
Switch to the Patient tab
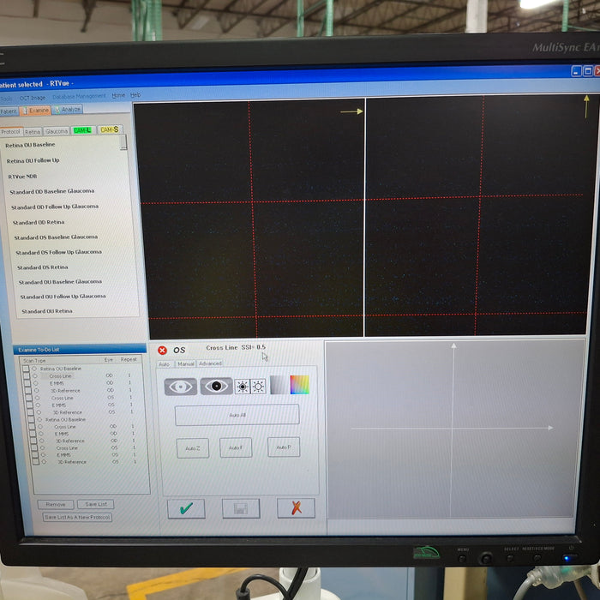click(x=9, y=111)
